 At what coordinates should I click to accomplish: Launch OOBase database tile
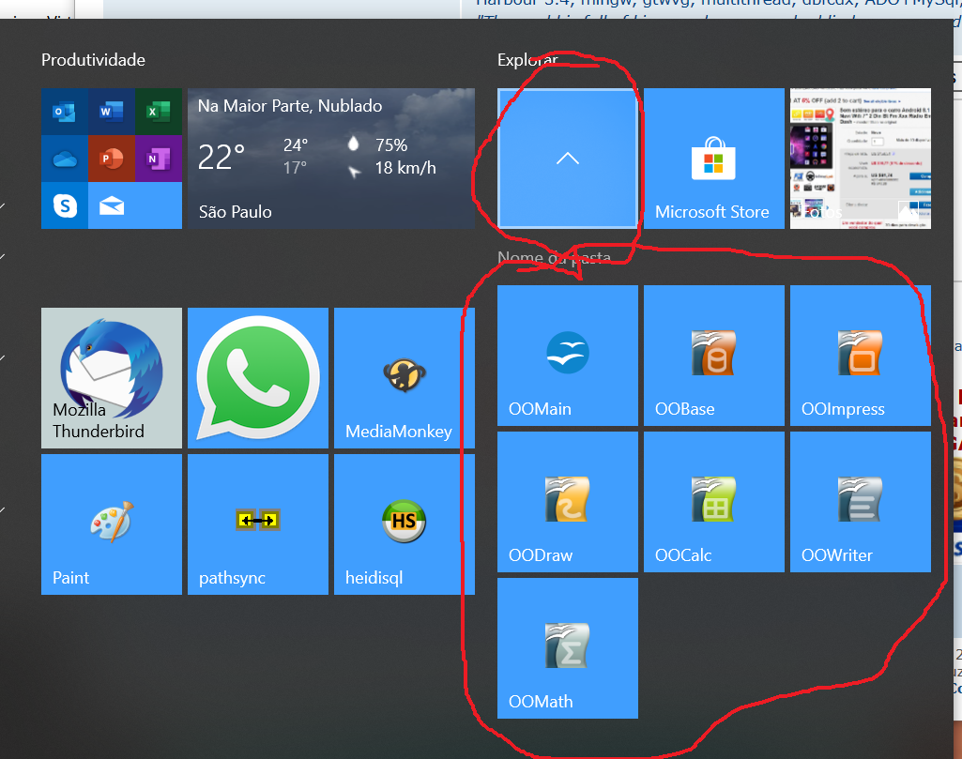pos(713,356)
